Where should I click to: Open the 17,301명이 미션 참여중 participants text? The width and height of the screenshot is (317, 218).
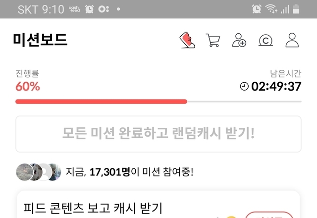pyautogui.click(x=129, y=172)
